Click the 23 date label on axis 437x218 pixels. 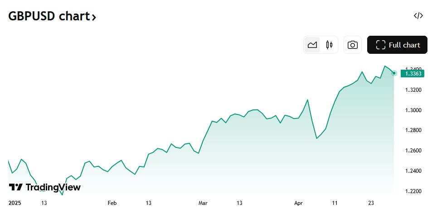[x=371, y=204]
